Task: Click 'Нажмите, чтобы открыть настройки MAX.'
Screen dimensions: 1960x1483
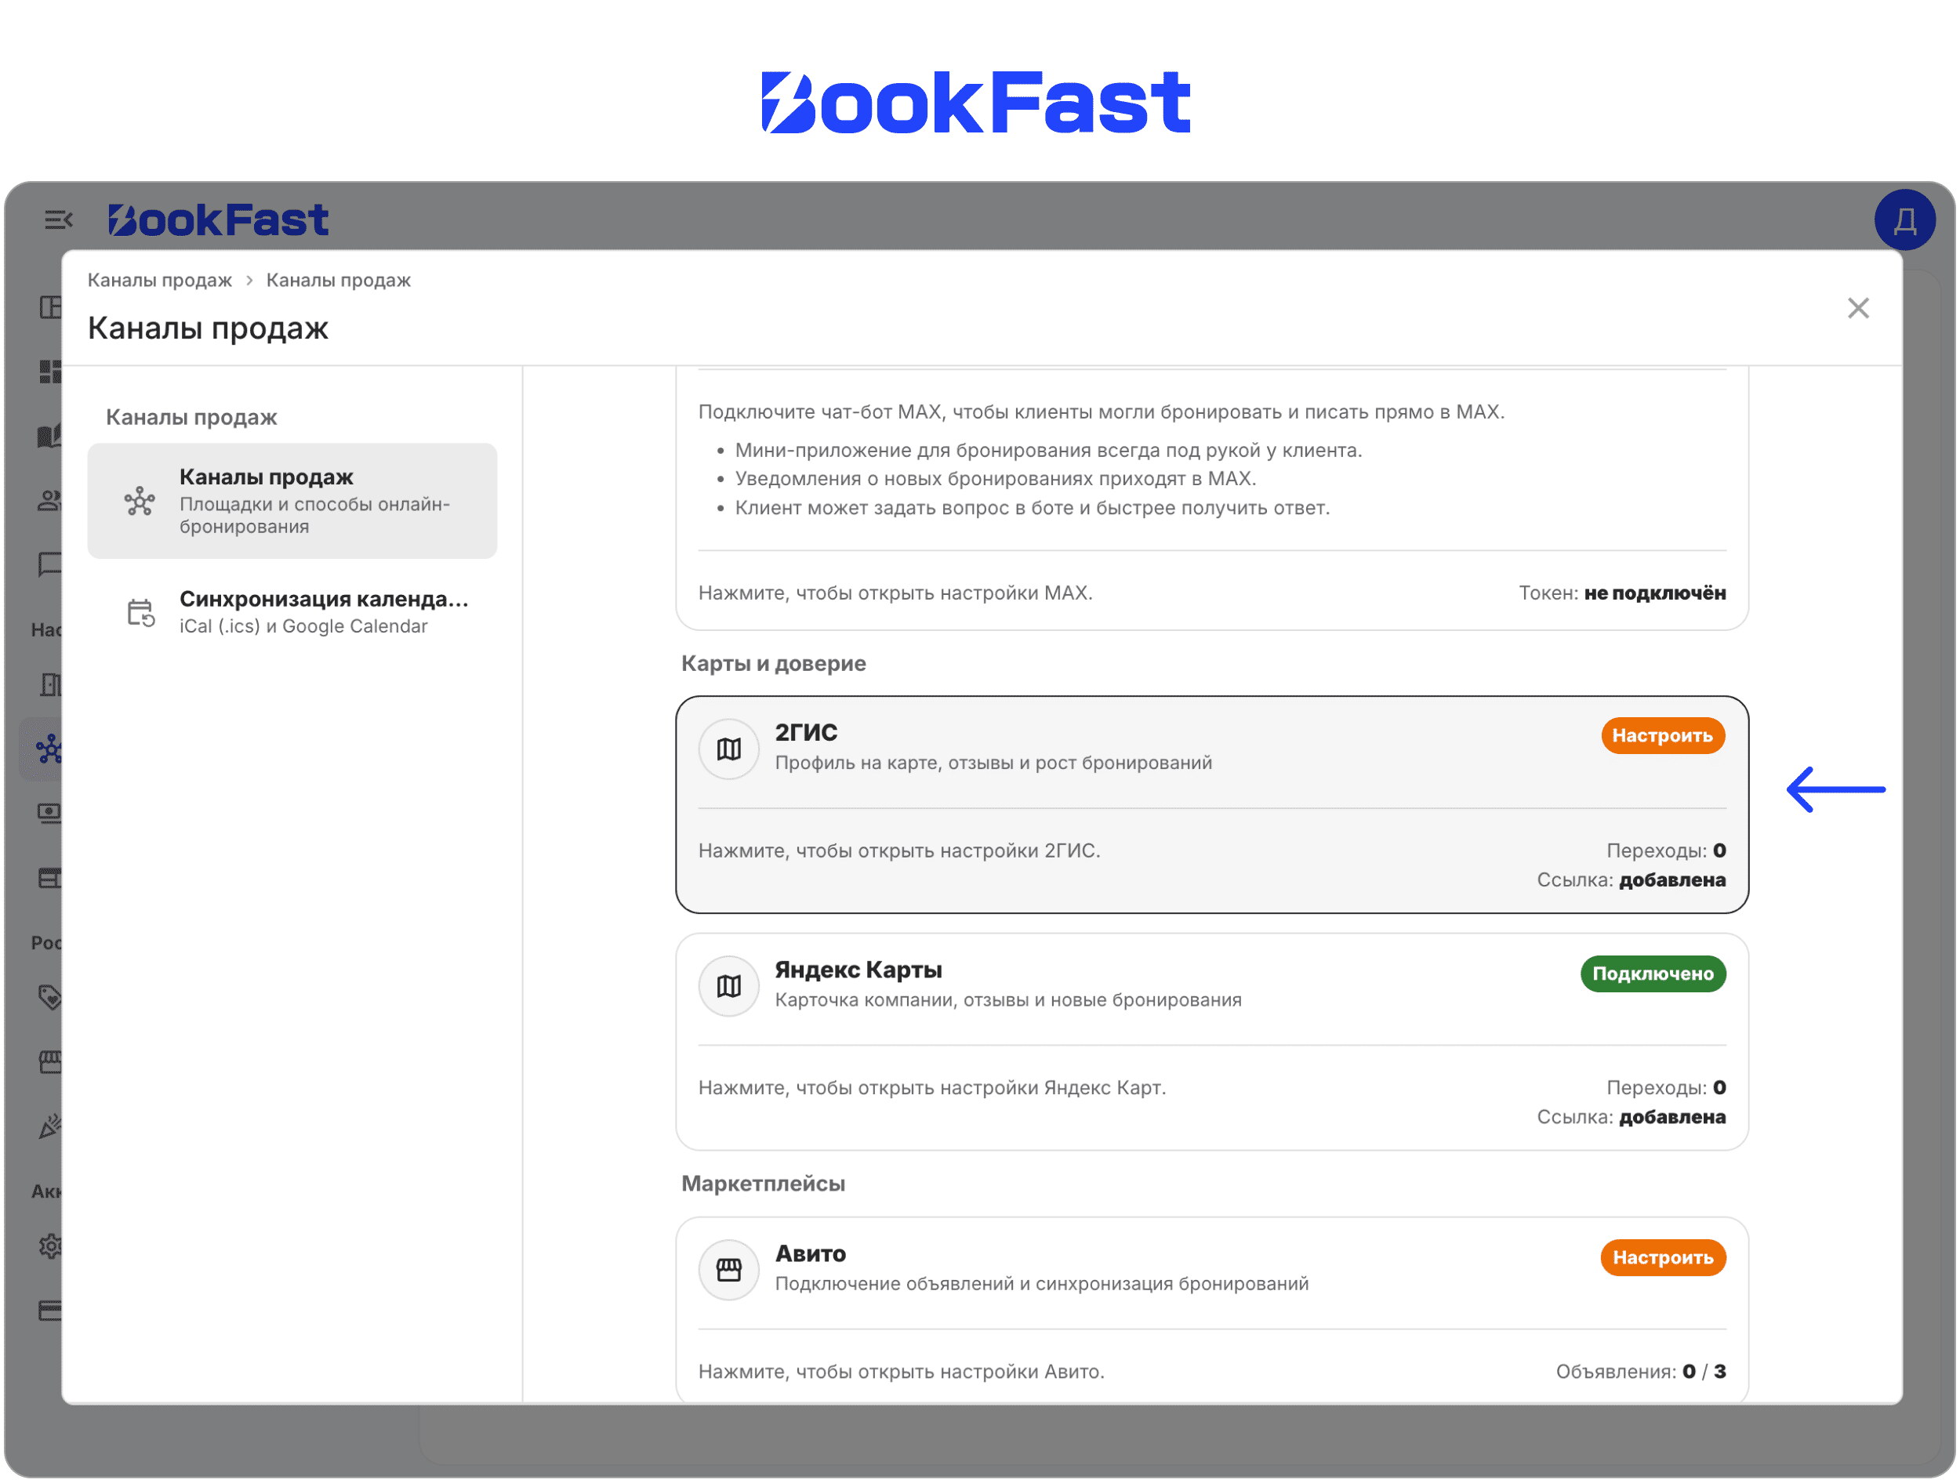Action: [895, 593]
